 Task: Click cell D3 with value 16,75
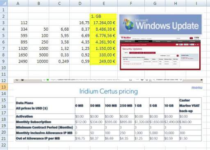tap(80, 22)
